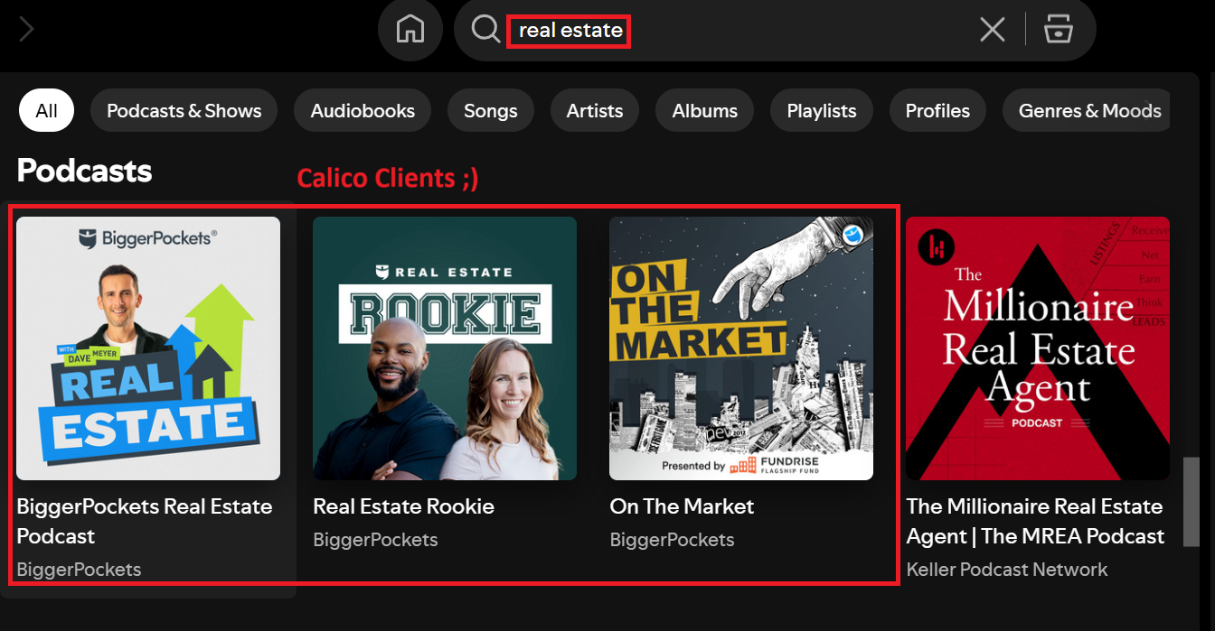Click BiggerPockets publisher under On The Market

[672, 540]
